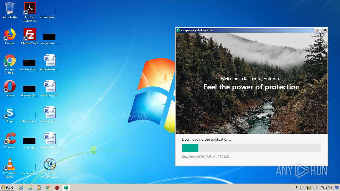Select the authorstwo.rtf document
Image resolution: width=340 pixels, height=191 pixels.
click(49, 141)
